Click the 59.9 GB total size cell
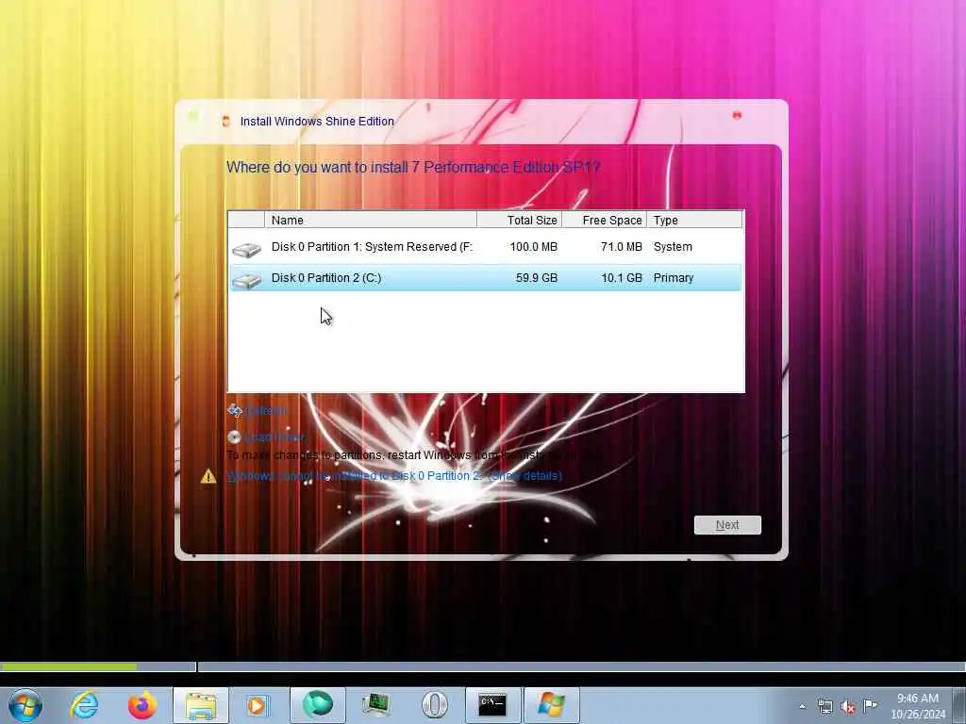 [x=537, y=278]
